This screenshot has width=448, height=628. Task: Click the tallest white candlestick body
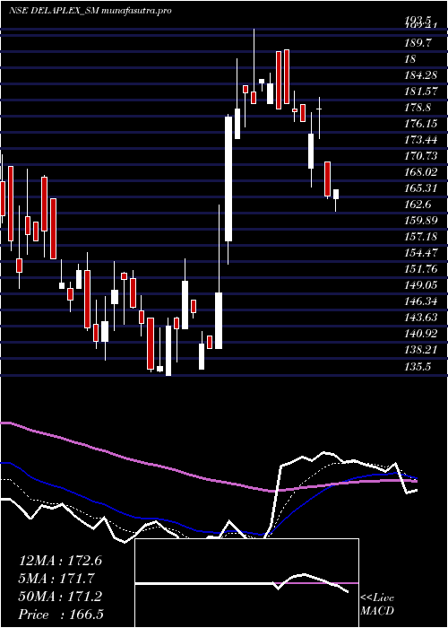[x=228, y=179]
